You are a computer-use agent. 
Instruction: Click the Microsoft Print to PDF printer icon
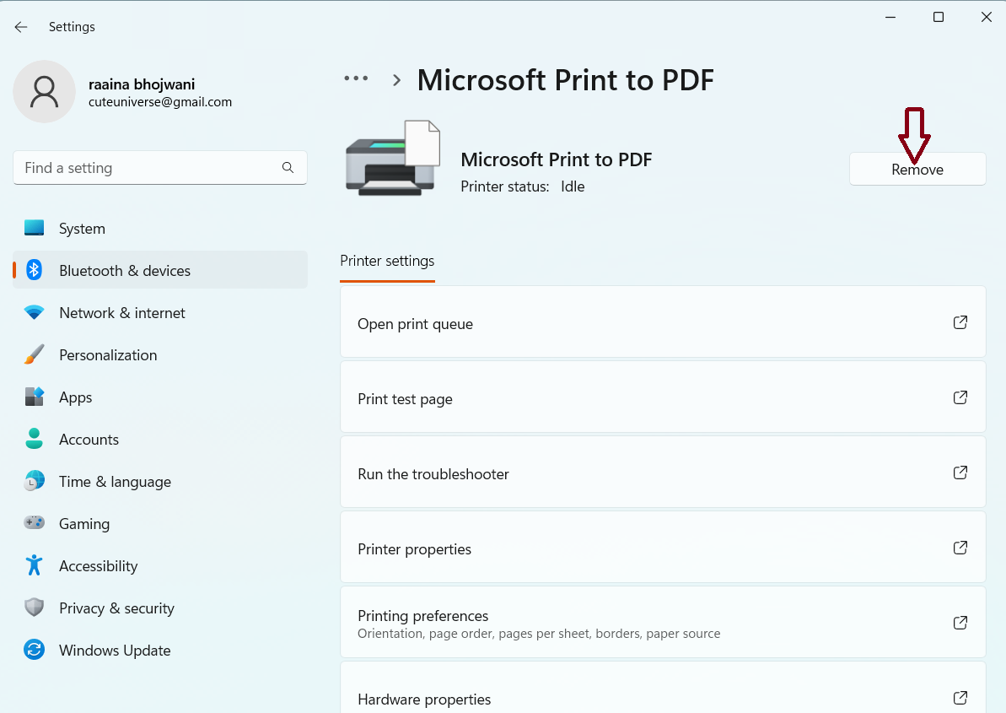393,159
